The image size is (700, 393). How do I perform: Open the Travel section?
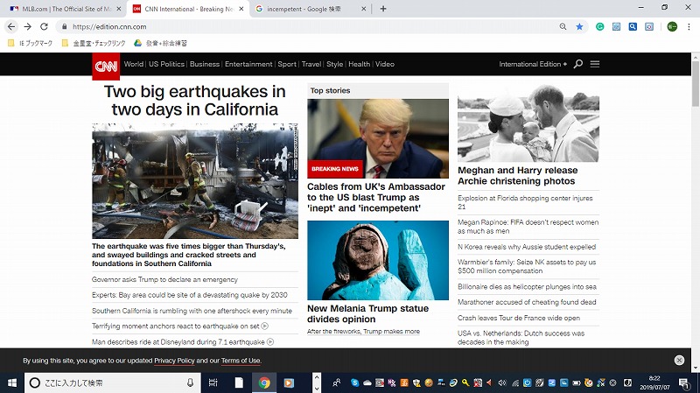pyautogui.click(x=311, y=64)
